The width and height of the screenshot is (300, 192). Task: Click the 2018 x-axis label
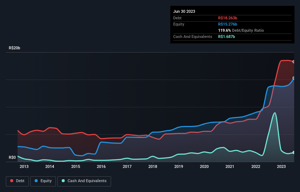coord(153,166)
